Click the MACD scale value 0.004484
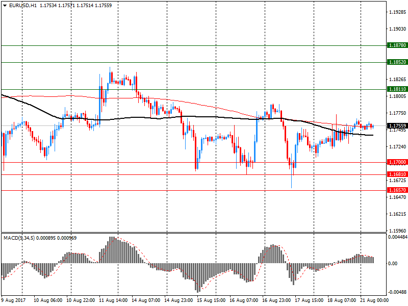The width and height of the screenshot is (408, 306). coord(398,237)
